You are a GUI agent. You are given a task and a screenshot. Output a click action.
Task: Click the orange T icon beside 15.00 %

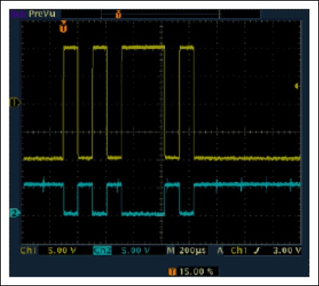coord(172,271)
